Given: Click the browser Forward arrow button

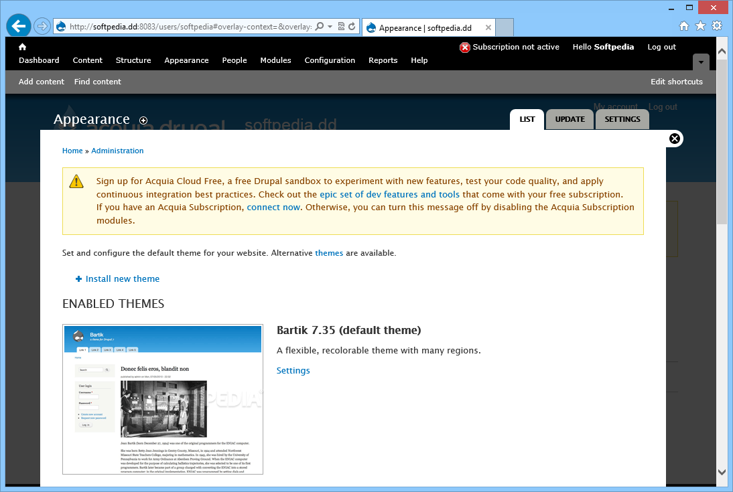Looking at the screenshot, I should pyautogui.click(x=42, y=26).
